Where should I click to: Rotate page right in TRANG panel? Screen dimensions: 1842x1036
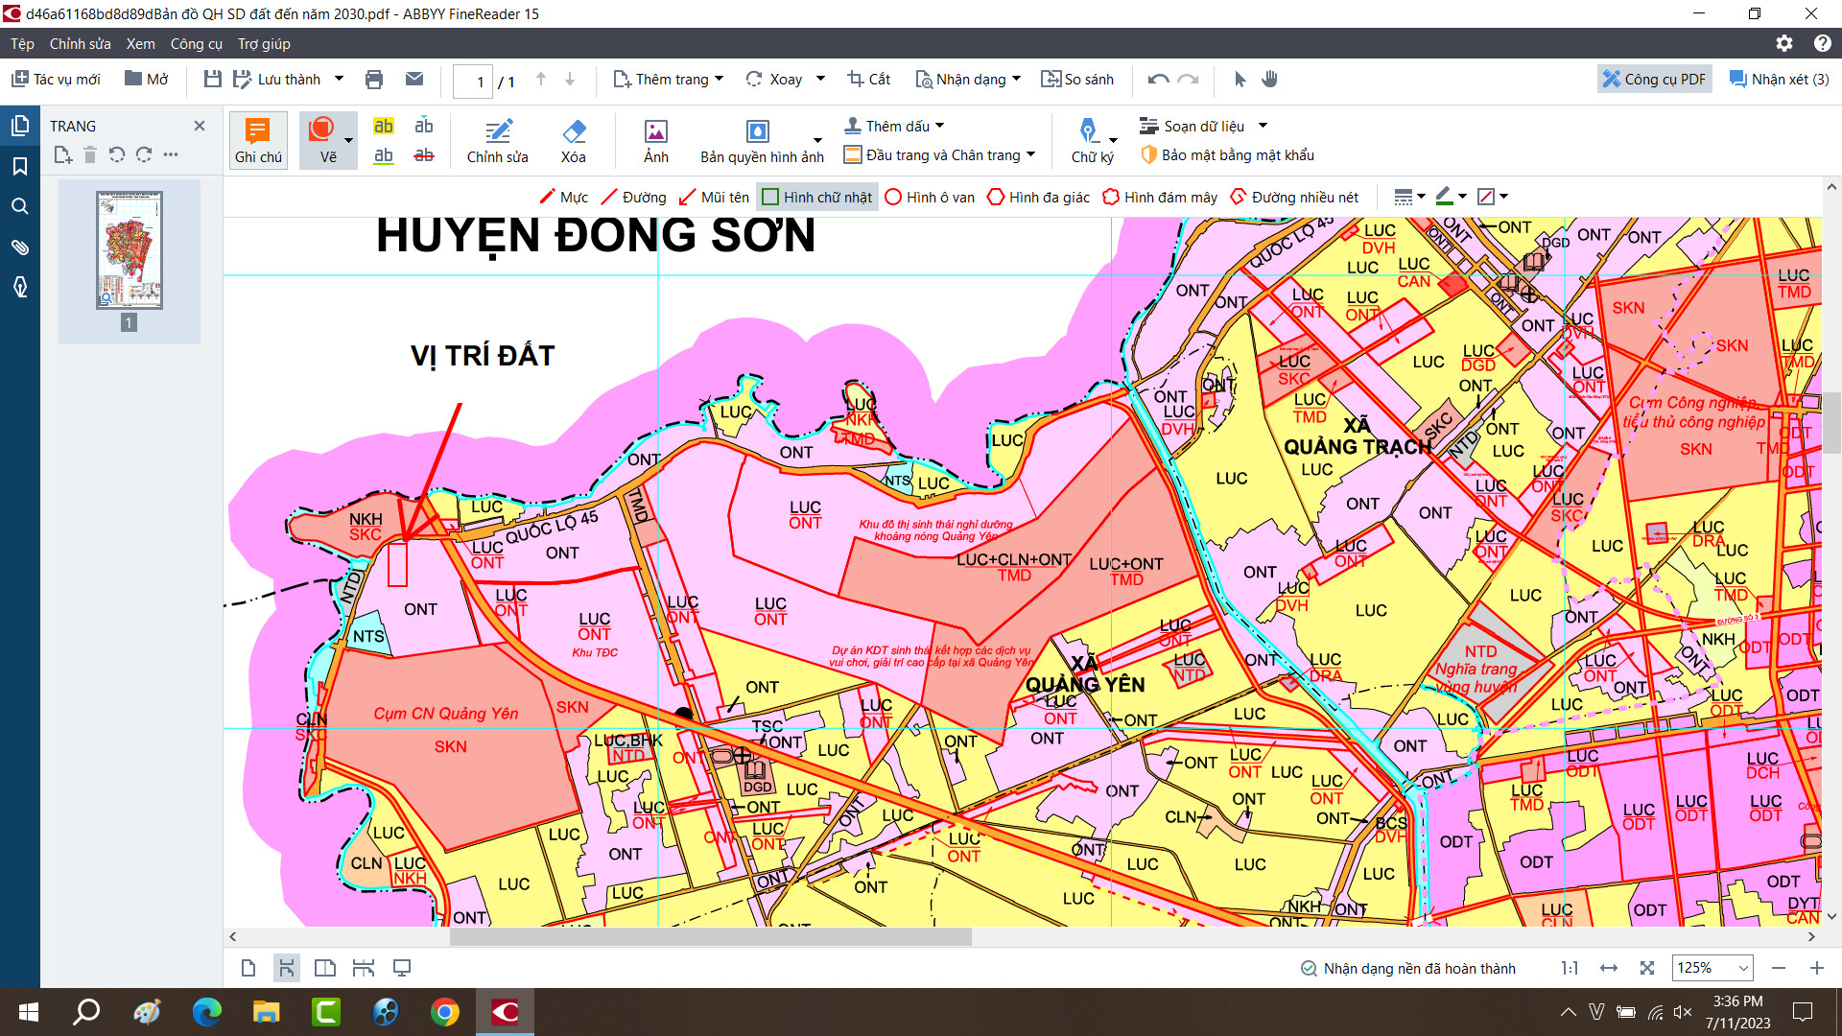pos(144,154)
